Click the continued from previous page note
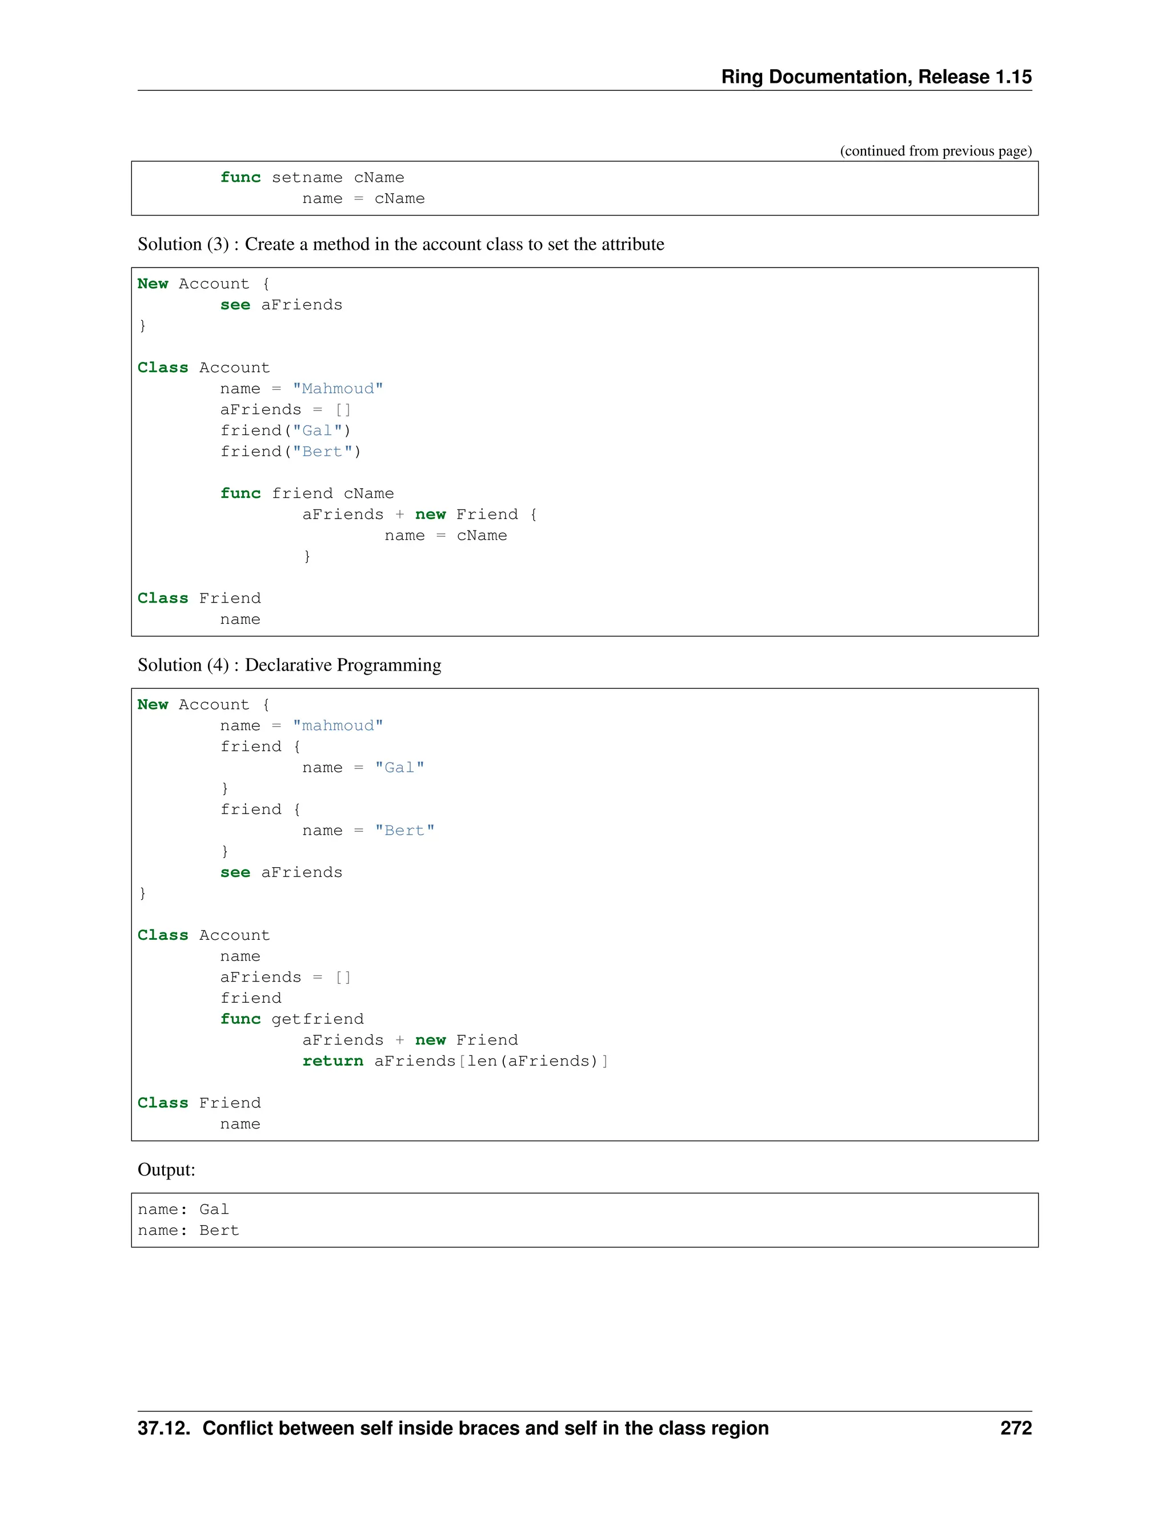Viewport: 1170px width, 1515px height. click(x=935, y=150)
